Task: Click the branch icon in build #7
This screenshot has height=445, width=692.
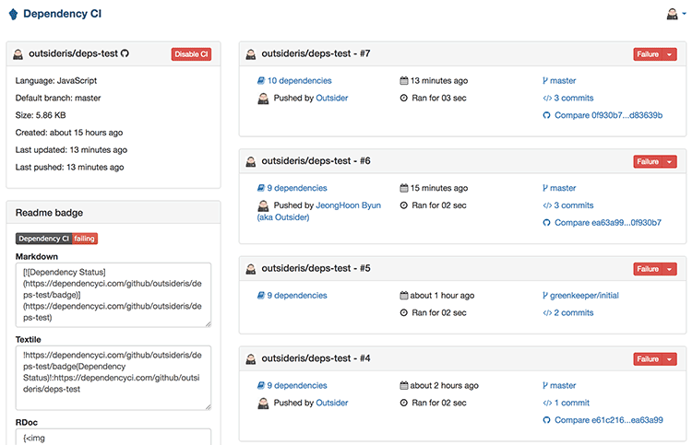Action: coord(545,81)
